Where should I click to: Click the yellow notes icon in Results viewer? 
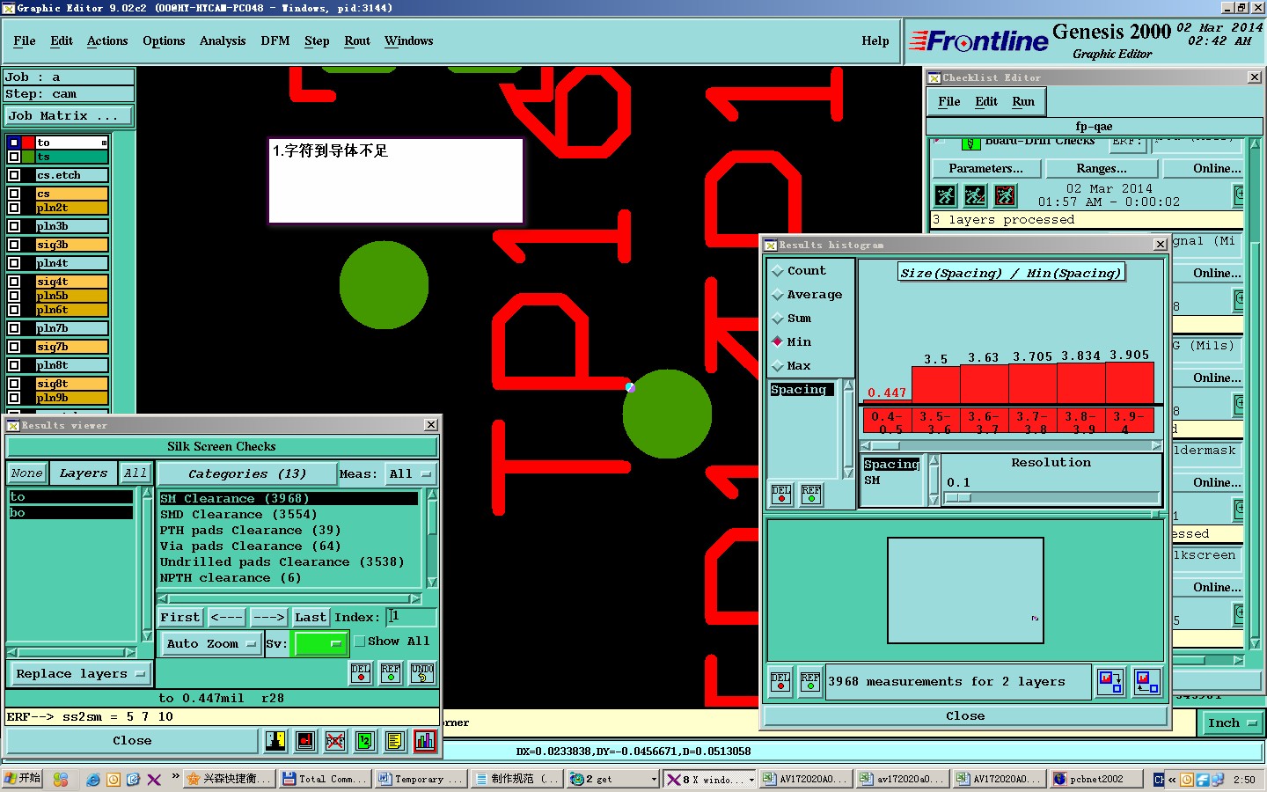coord(395,741)
